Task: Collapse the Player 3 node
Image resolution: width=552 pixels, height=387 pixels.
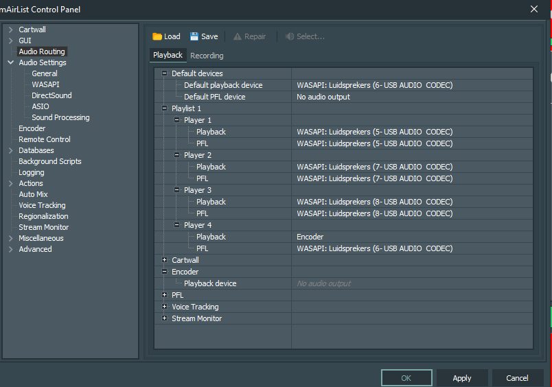Action: 176,190
